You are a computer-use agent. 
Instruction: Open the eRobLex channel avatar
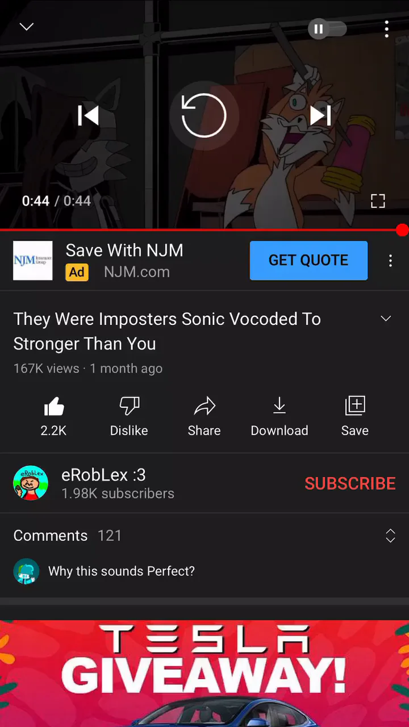[31, 483]
